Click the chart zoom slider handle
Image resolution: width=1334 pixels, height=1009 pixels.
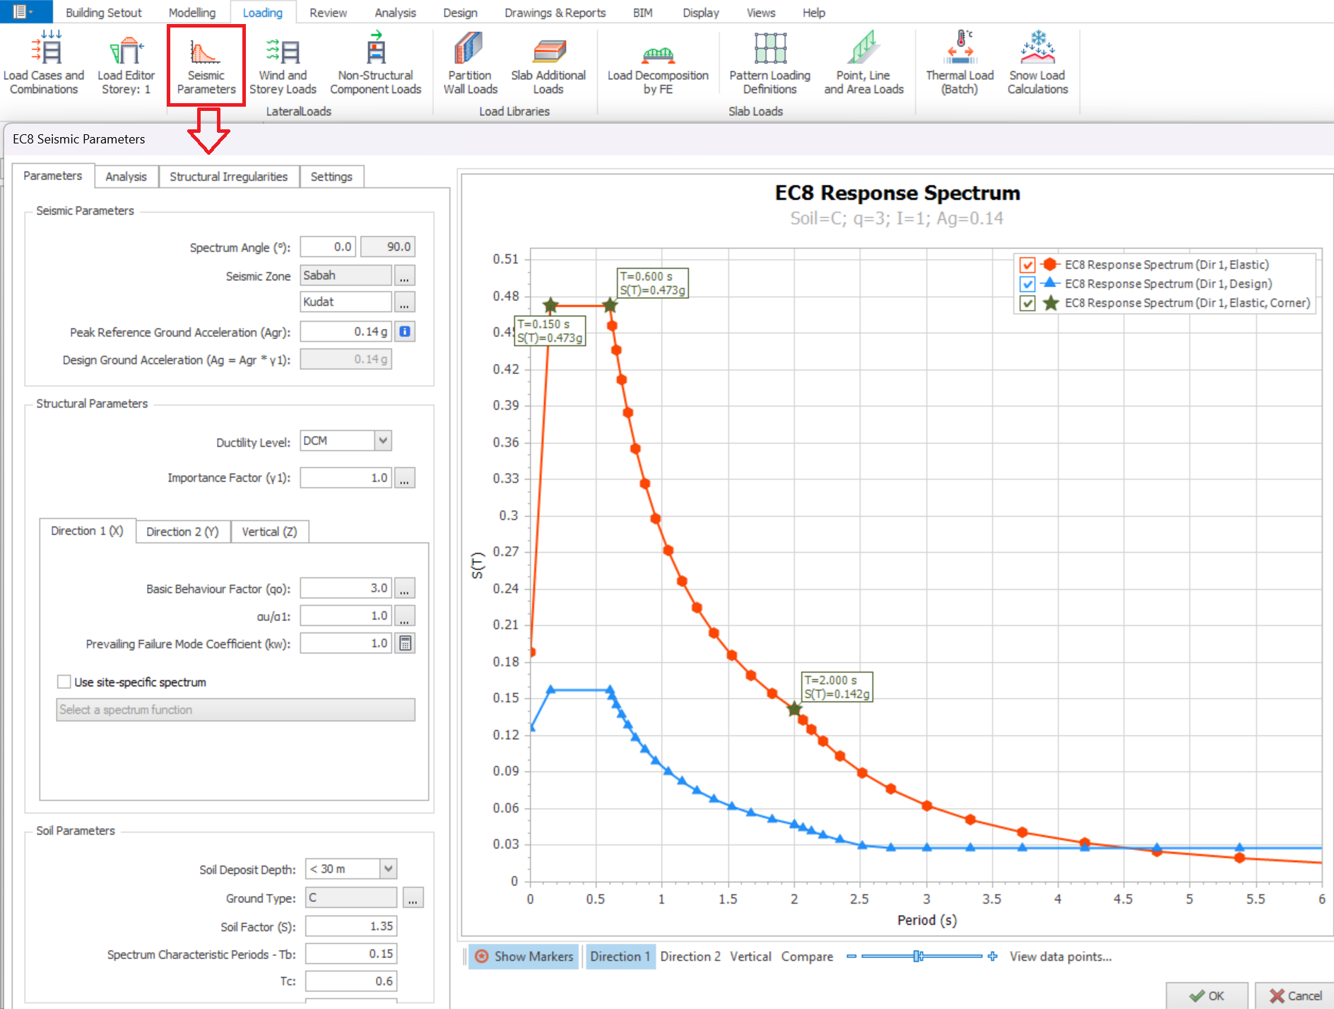point(917,956)
